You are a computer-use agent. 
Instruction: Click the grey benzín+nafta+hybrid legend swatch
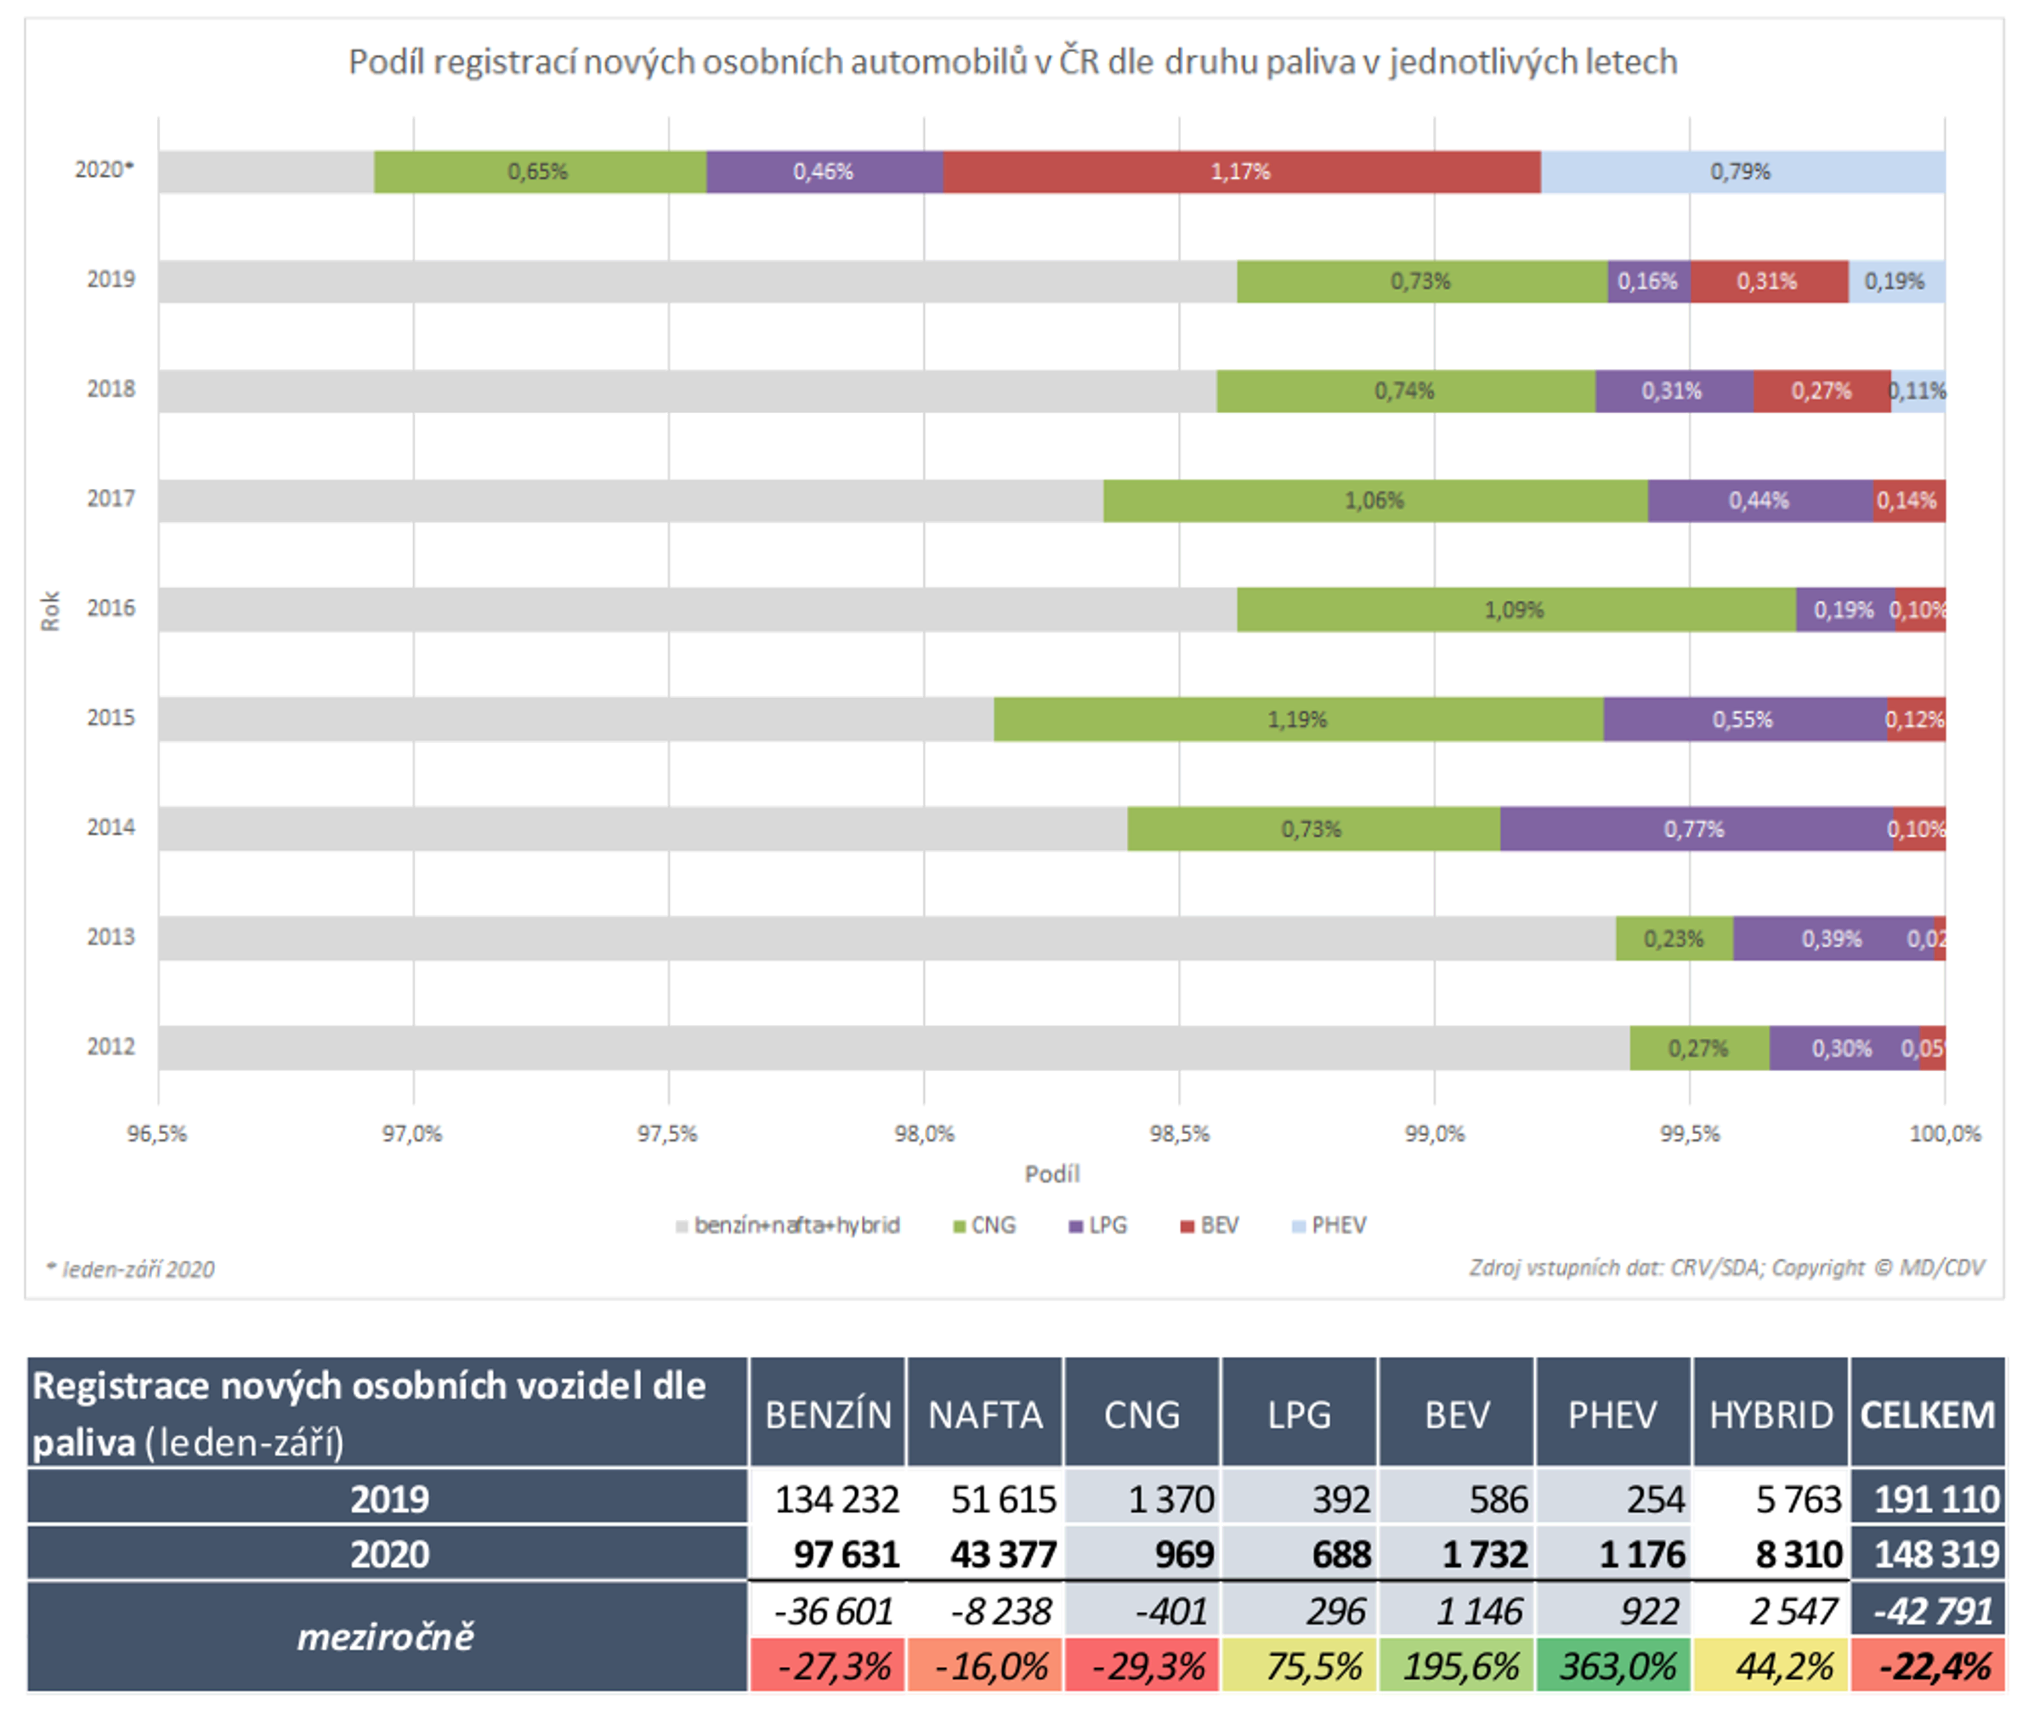[x=682, y=1227]
